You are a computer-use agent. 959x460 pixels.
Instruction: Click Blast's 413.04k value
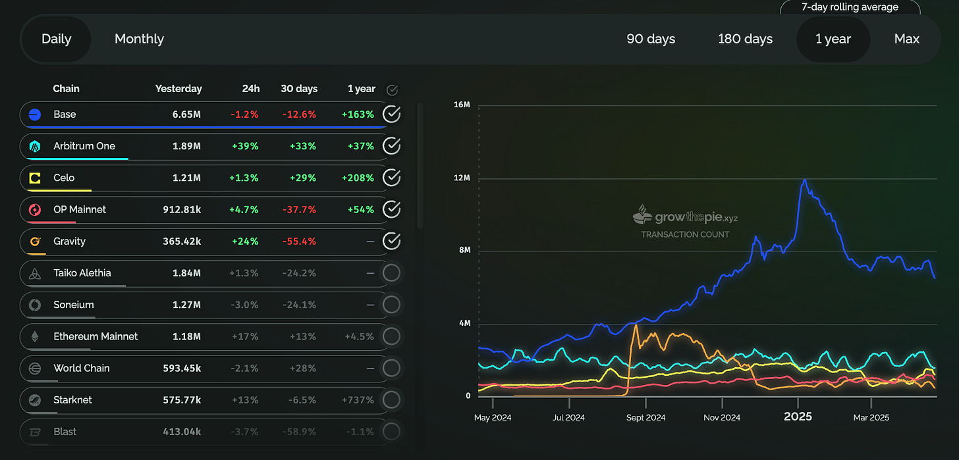point(182,432)
